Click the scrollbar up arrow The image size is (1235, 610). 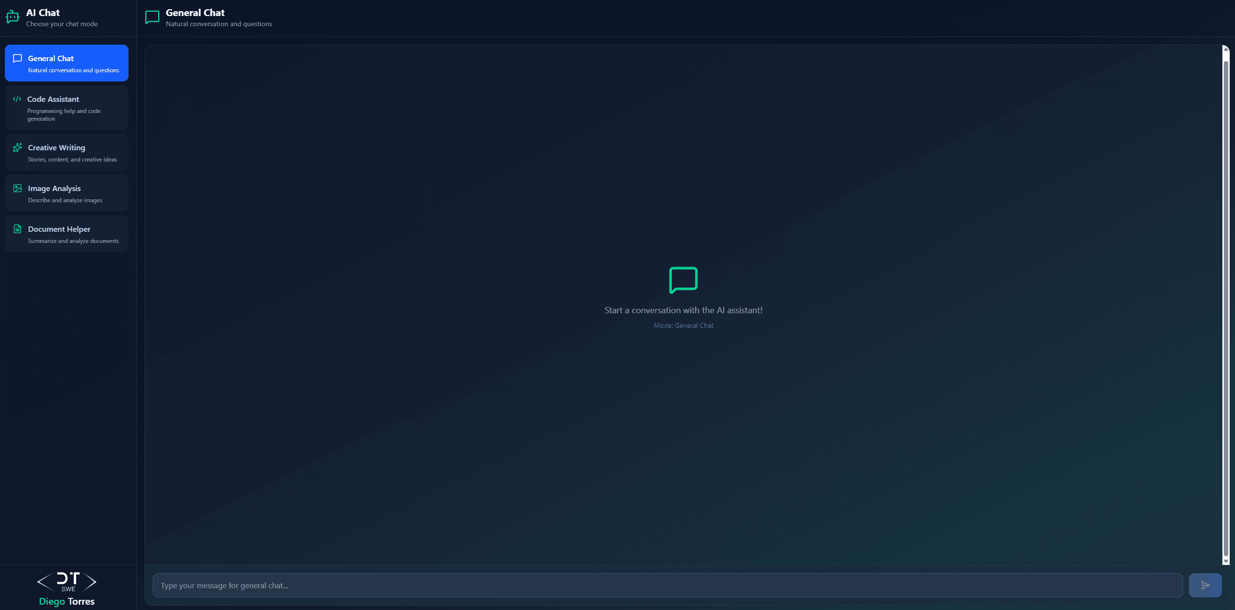tap(1226, 49)
